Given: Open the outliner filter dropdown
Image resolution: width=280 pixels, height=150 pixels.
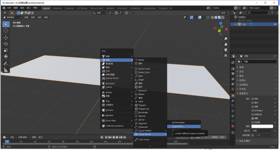Looking at the screenshot, I should (x=273, y=13).
